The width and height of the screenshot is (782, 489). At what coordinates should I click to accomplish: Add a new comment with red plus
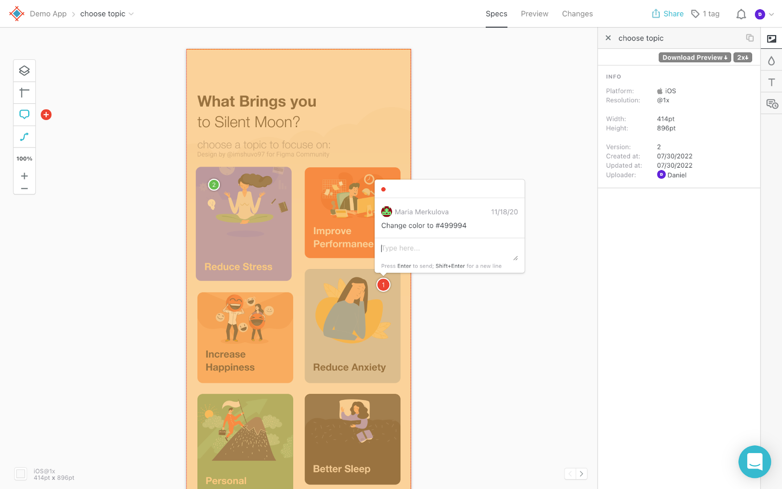pos(46,114)
